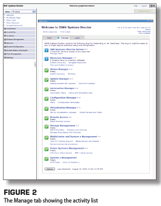Open the View updates link
This screenshot has width=161, height=206.
145,33
